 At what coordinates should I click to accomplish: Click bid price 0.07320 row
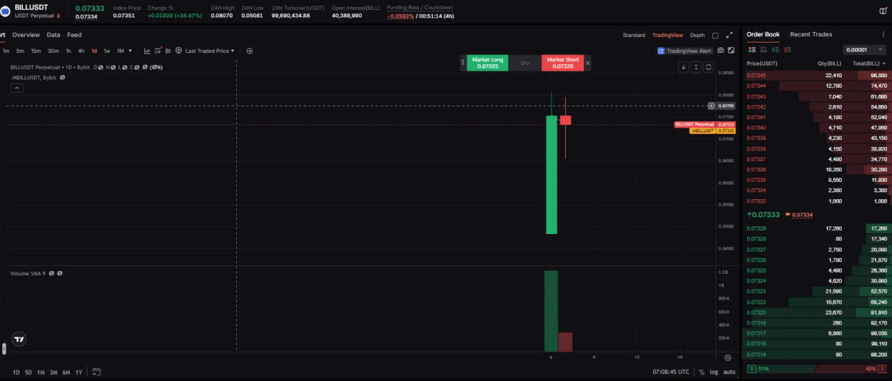pos(817,313)
